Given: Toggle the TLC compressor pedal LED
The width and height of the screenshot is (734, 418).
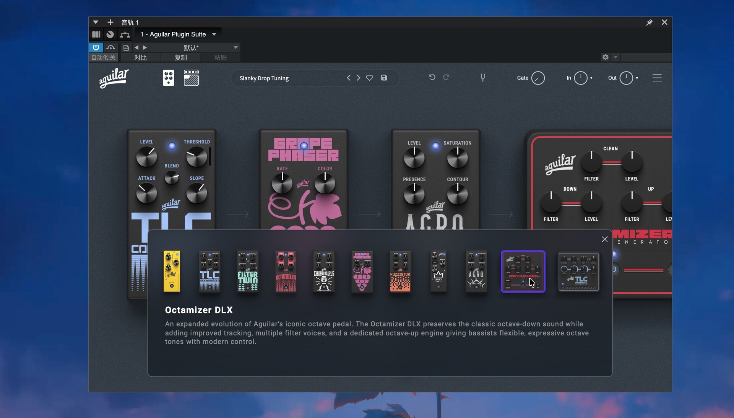Looking at the screenshot, I should click(x=172, y=146).
